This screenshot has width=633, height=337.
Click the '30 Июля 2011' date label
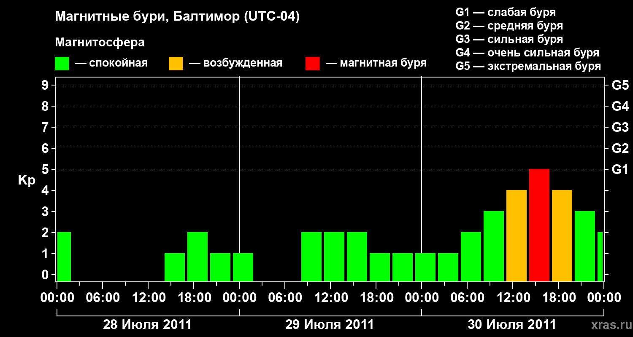[x=512, y=325]
